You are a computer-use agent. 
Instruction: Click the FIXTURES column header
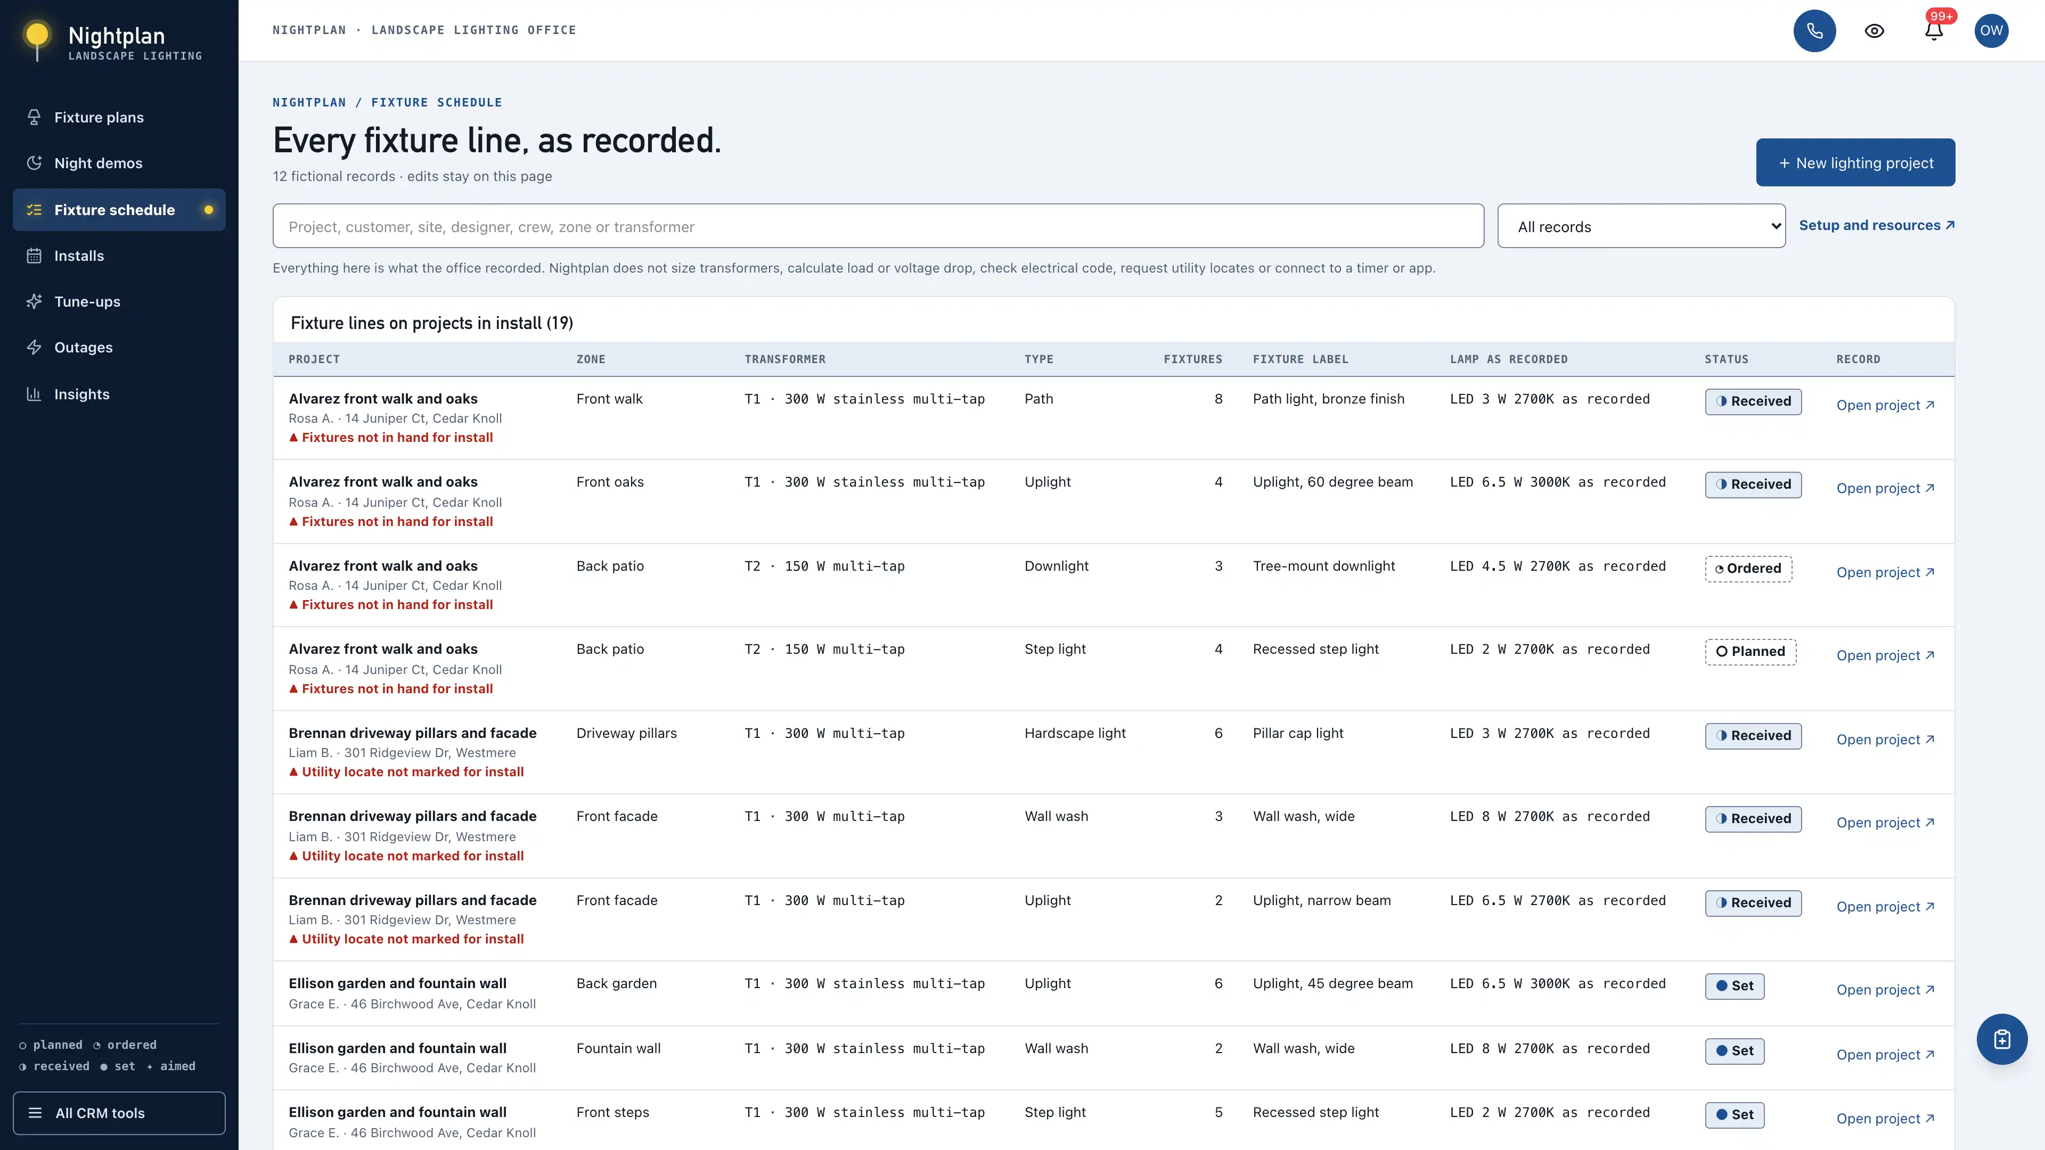[x=1192, y=359]
